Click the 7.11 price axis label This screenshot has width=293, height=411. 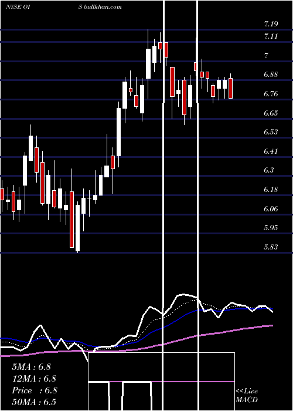point(271,36)
